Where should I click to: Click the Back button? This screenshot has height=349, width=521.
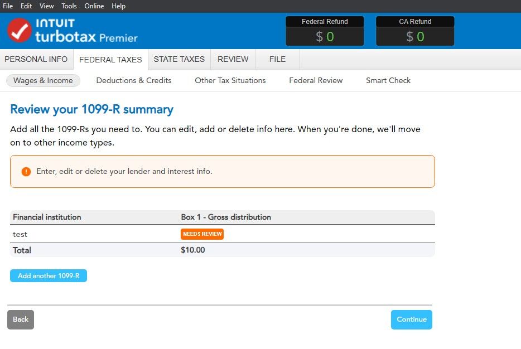pos(21,319)
